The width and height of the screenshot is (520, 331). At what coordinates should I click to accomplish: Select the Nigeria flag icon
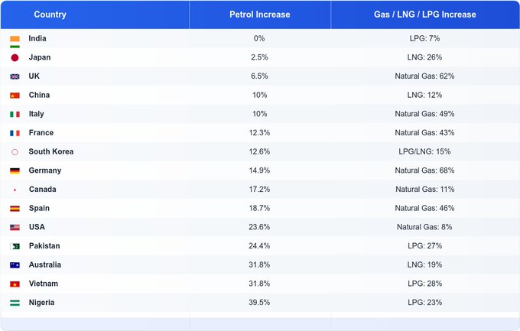[15, 303]
